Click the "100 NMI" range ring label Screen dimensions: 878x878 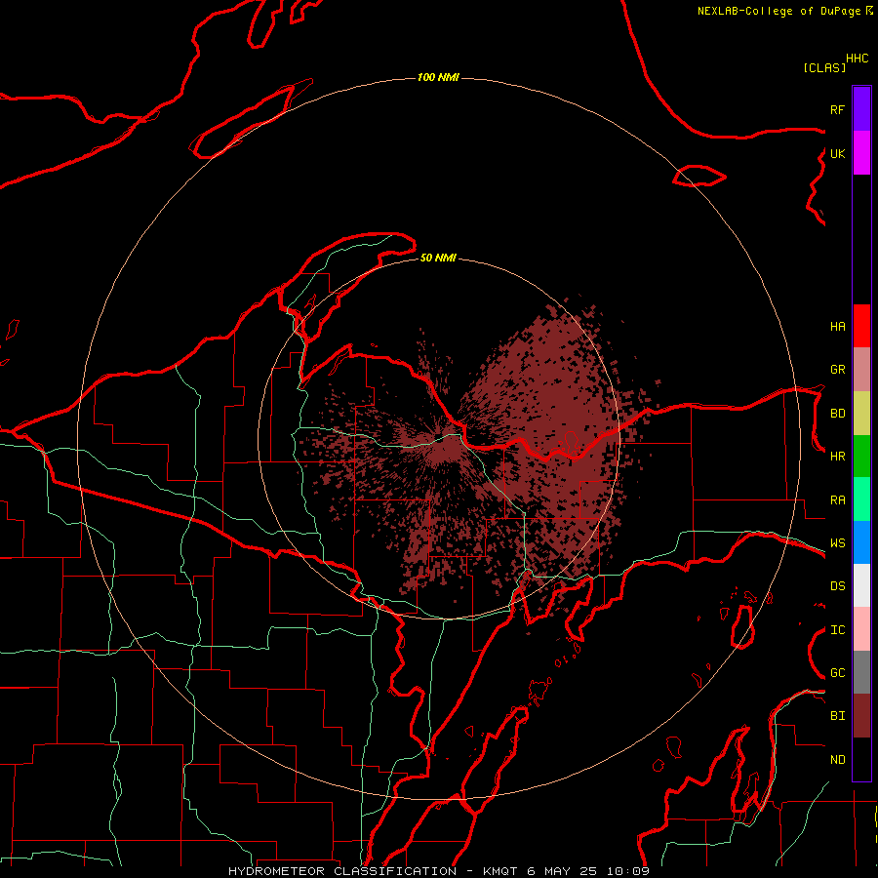[x=438, y=77]
